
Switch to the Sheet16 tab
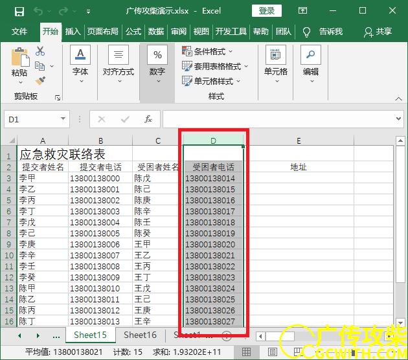click(140, 335)
